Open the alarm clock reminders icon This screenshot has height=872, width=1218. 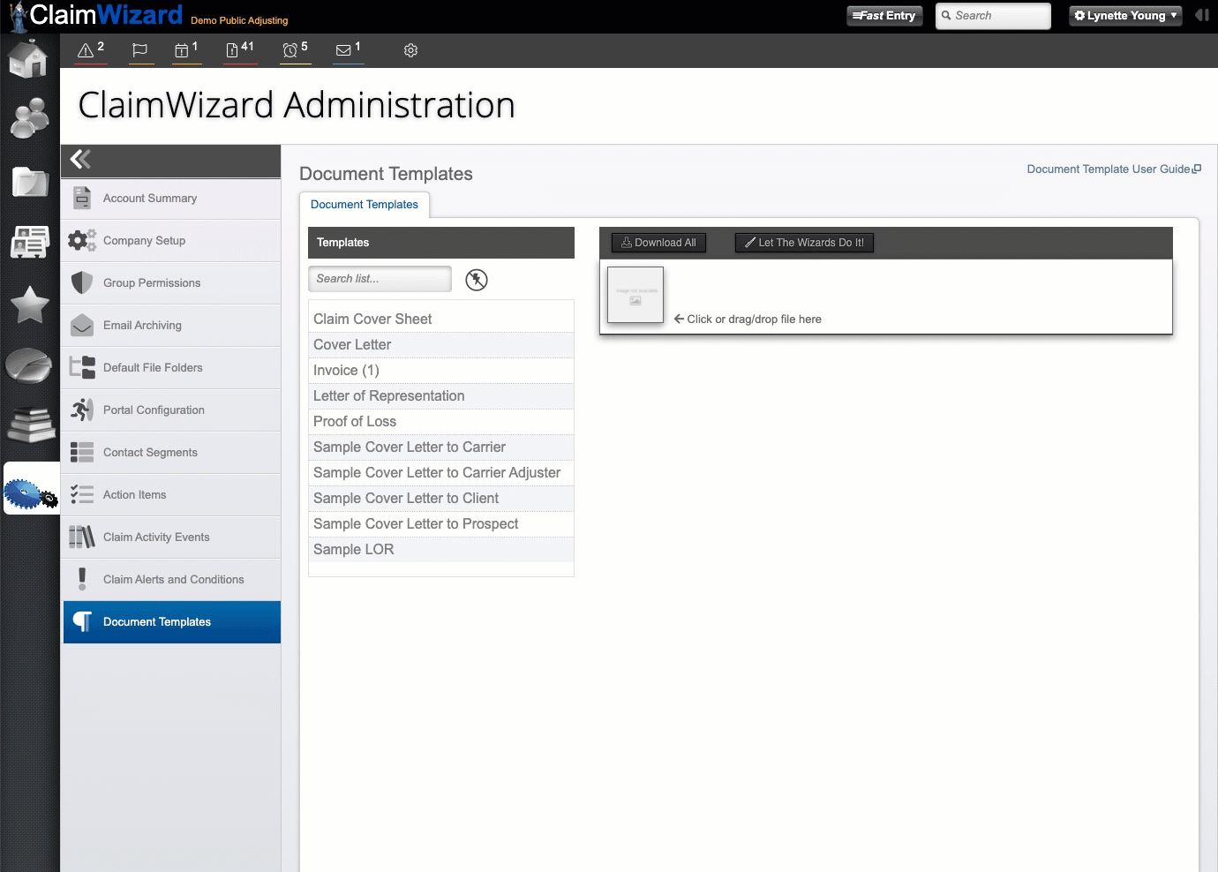click(x=290, y=50)
